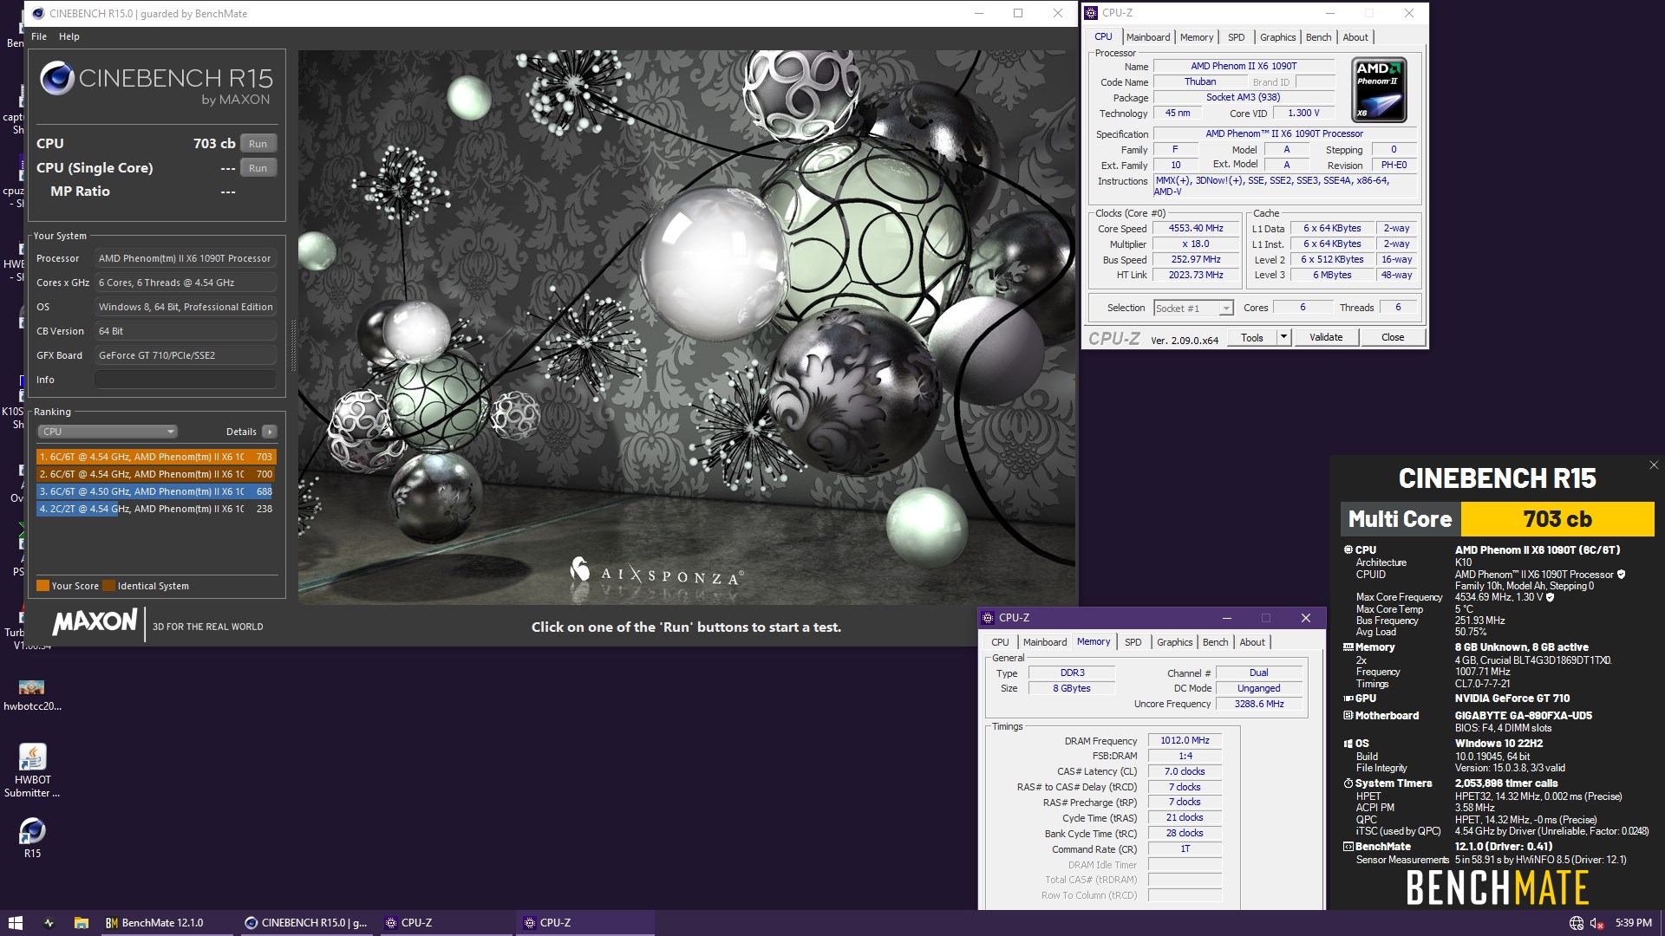Open About tab in top CPU-Z window
The image size is (1665, 936).
1355,37
